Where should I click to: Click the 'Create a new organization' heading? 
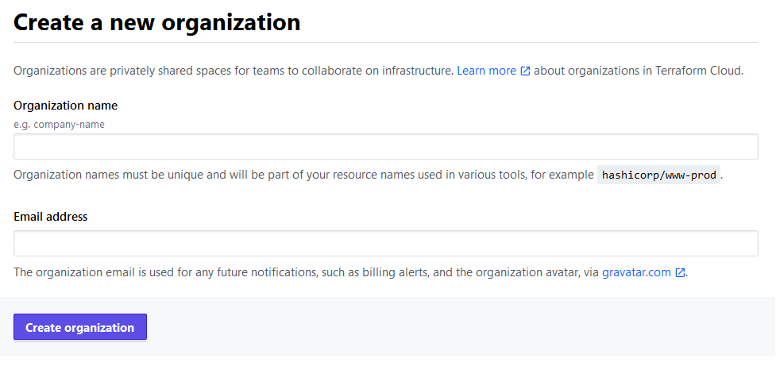tap(157, 22)
